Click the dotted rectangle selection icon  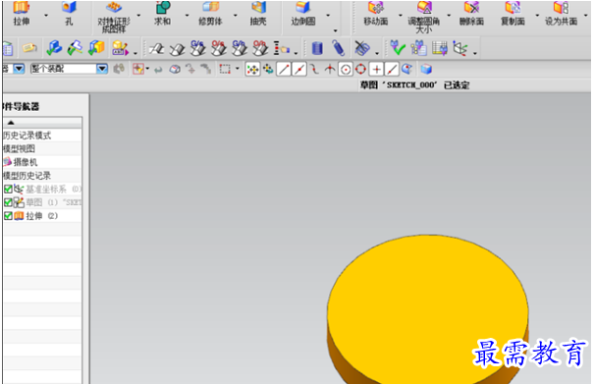(x=225, y=69)
